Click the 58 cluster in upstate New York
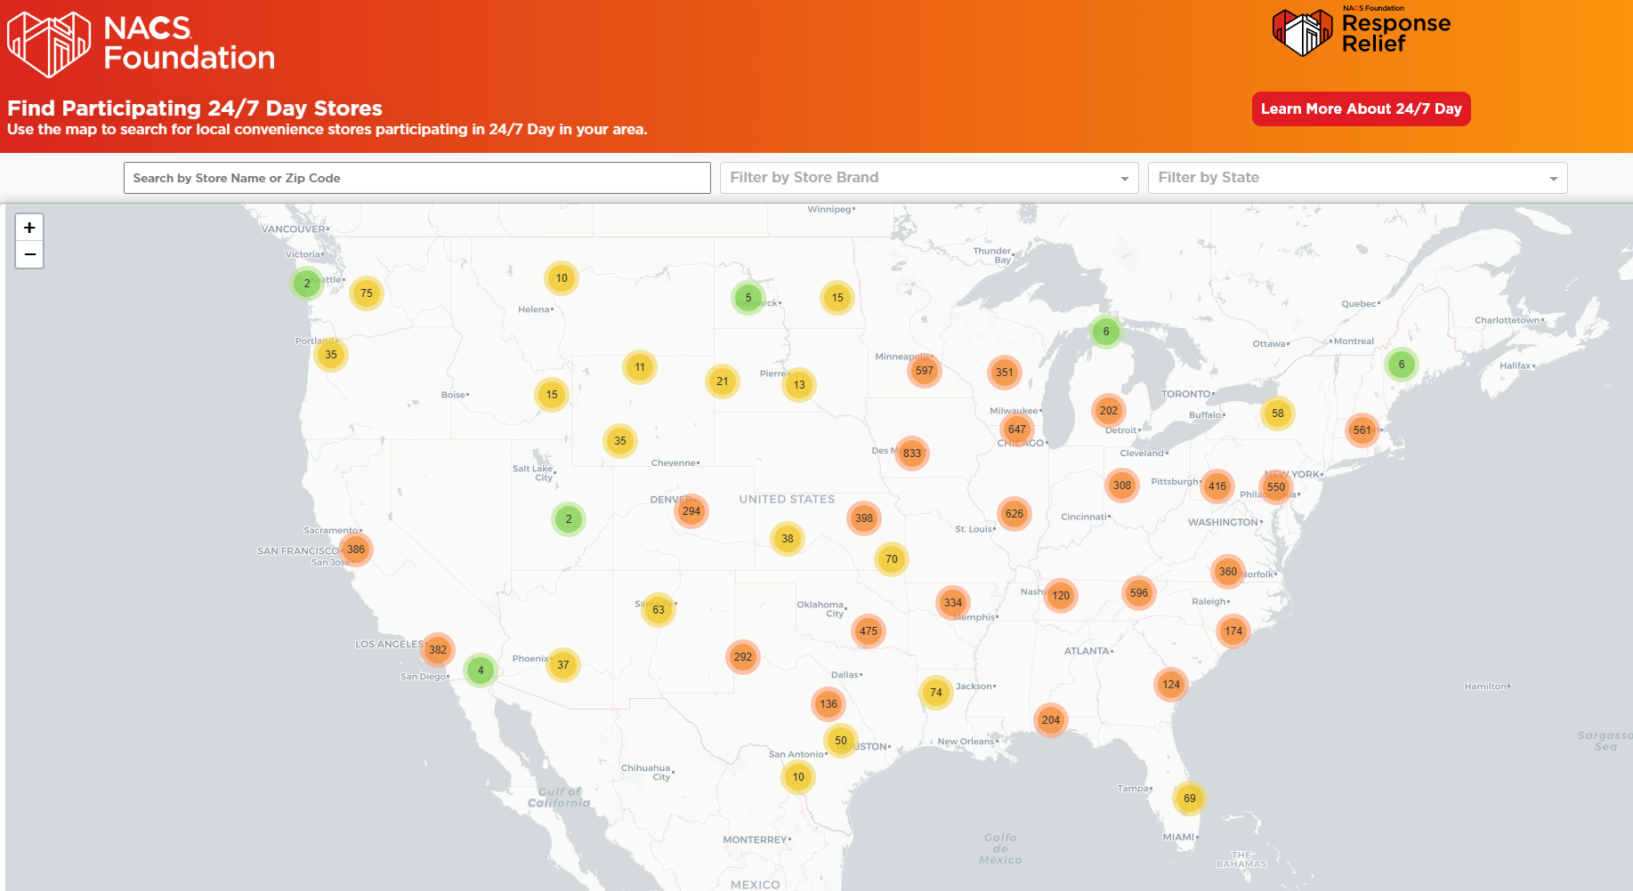Viewport: 1633px width, 891px height. [x=1278, y=413]
